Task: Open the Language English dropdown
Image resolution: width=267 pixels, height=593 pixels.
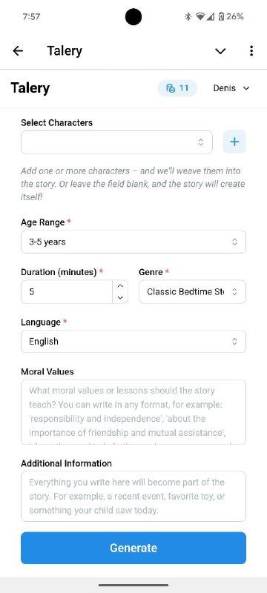Action: click(133, 342)
